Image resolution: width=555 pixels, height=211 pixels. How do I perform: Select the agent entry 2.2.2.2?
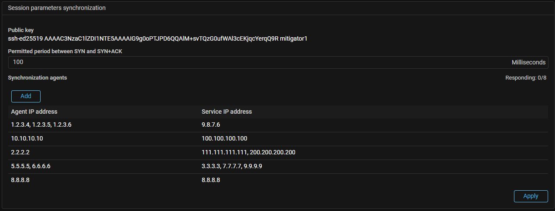20,152
